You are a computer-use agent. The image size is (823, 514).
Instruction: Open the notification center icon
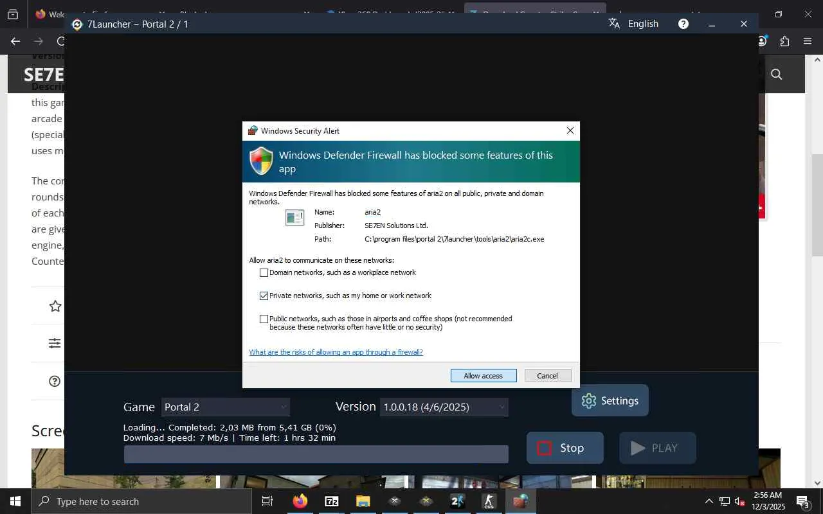tap(802, 501)
